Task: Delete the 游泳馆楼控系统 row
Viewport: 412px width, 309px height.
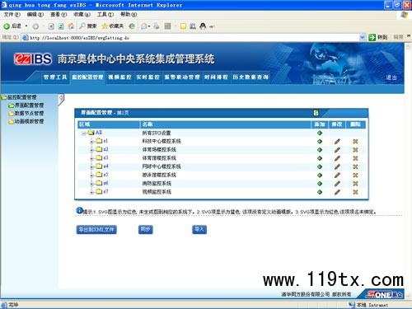Action: (355, 176)
